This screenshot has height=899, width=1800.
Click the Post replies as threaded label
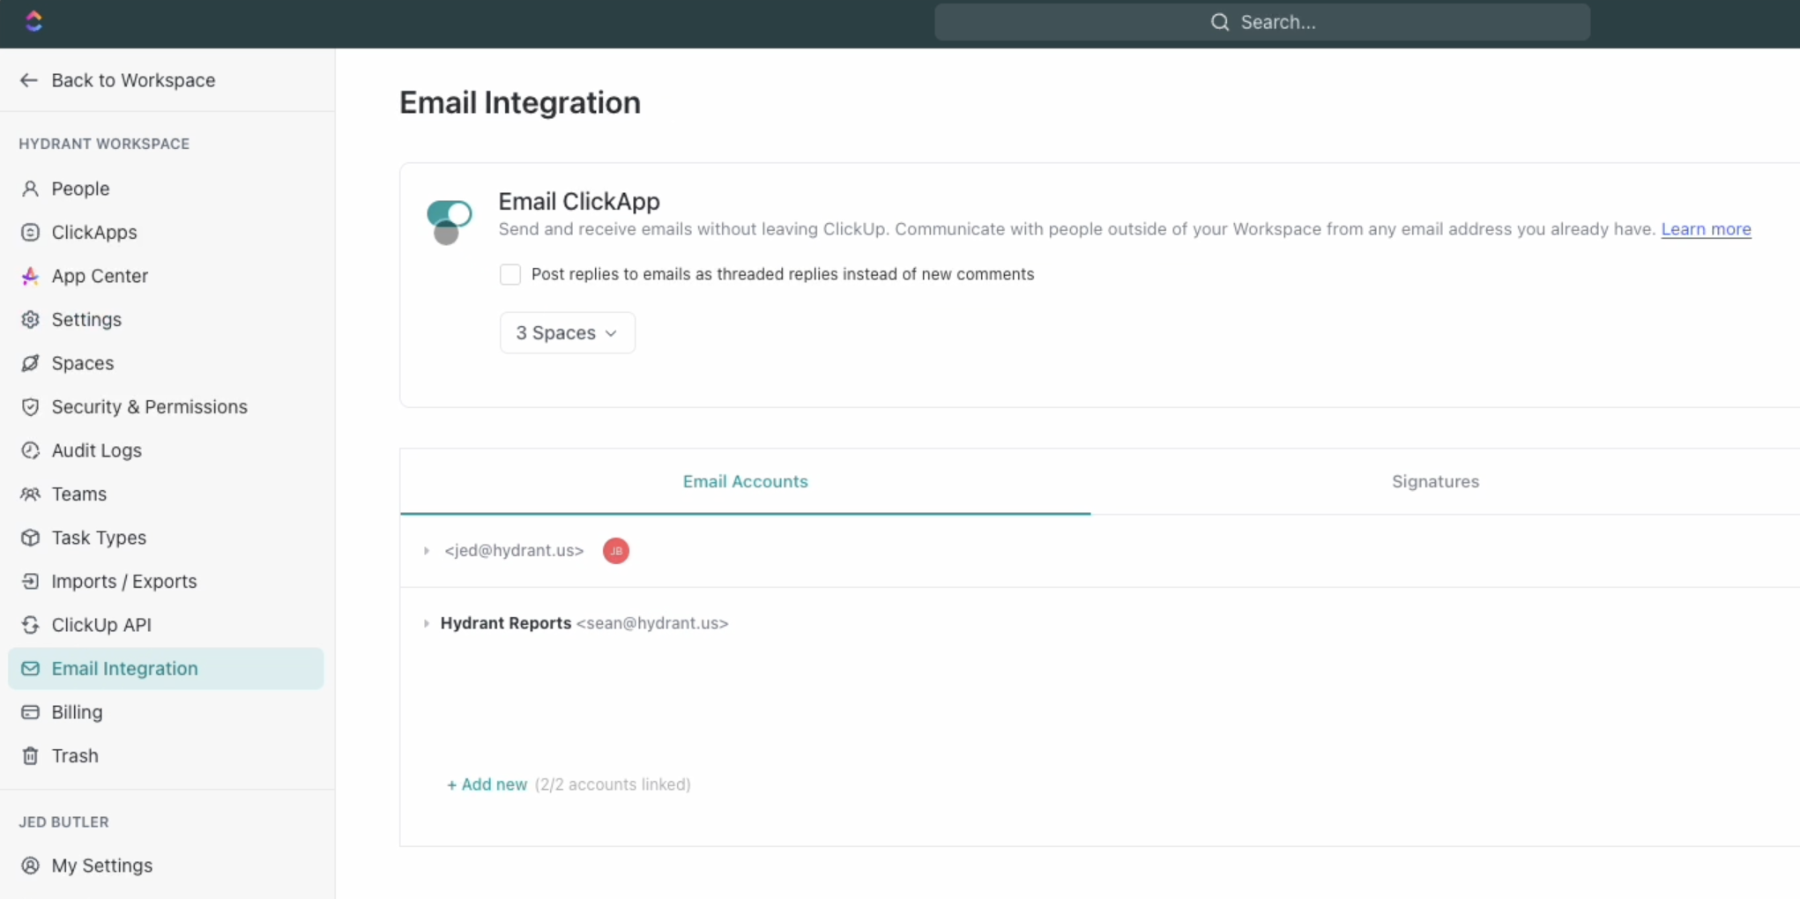pos(783,274)
